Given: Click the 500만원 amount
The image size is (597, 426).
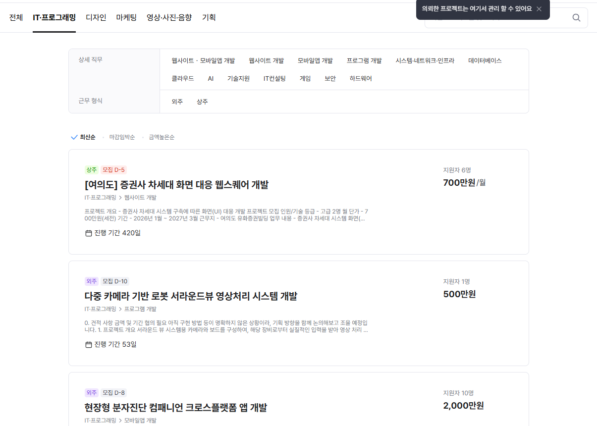Looking at the screenshot, I should point(459,294).
